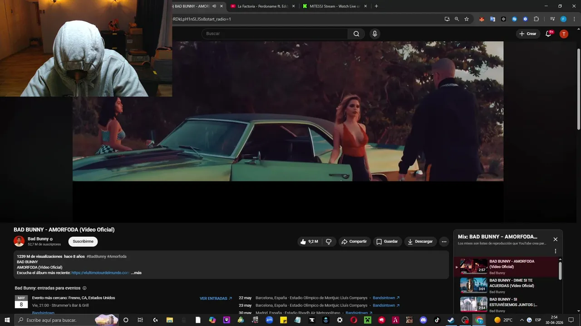The height and width of the screenshot is (326, 581).
Task: Like the video with thumbs up
Action: pyautogui.click(x=309, y=241)
